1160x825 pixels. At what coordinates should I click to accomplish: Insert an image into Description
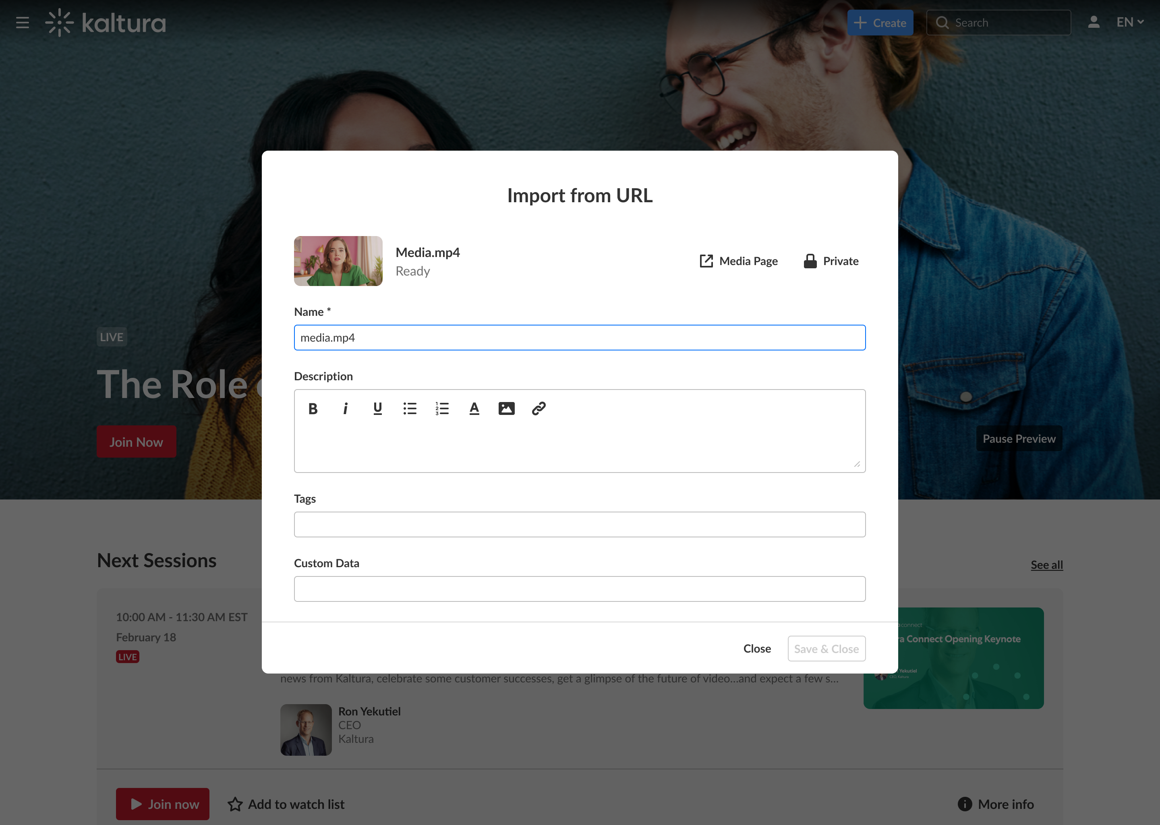pyautogui.click(x=506, y=408)
